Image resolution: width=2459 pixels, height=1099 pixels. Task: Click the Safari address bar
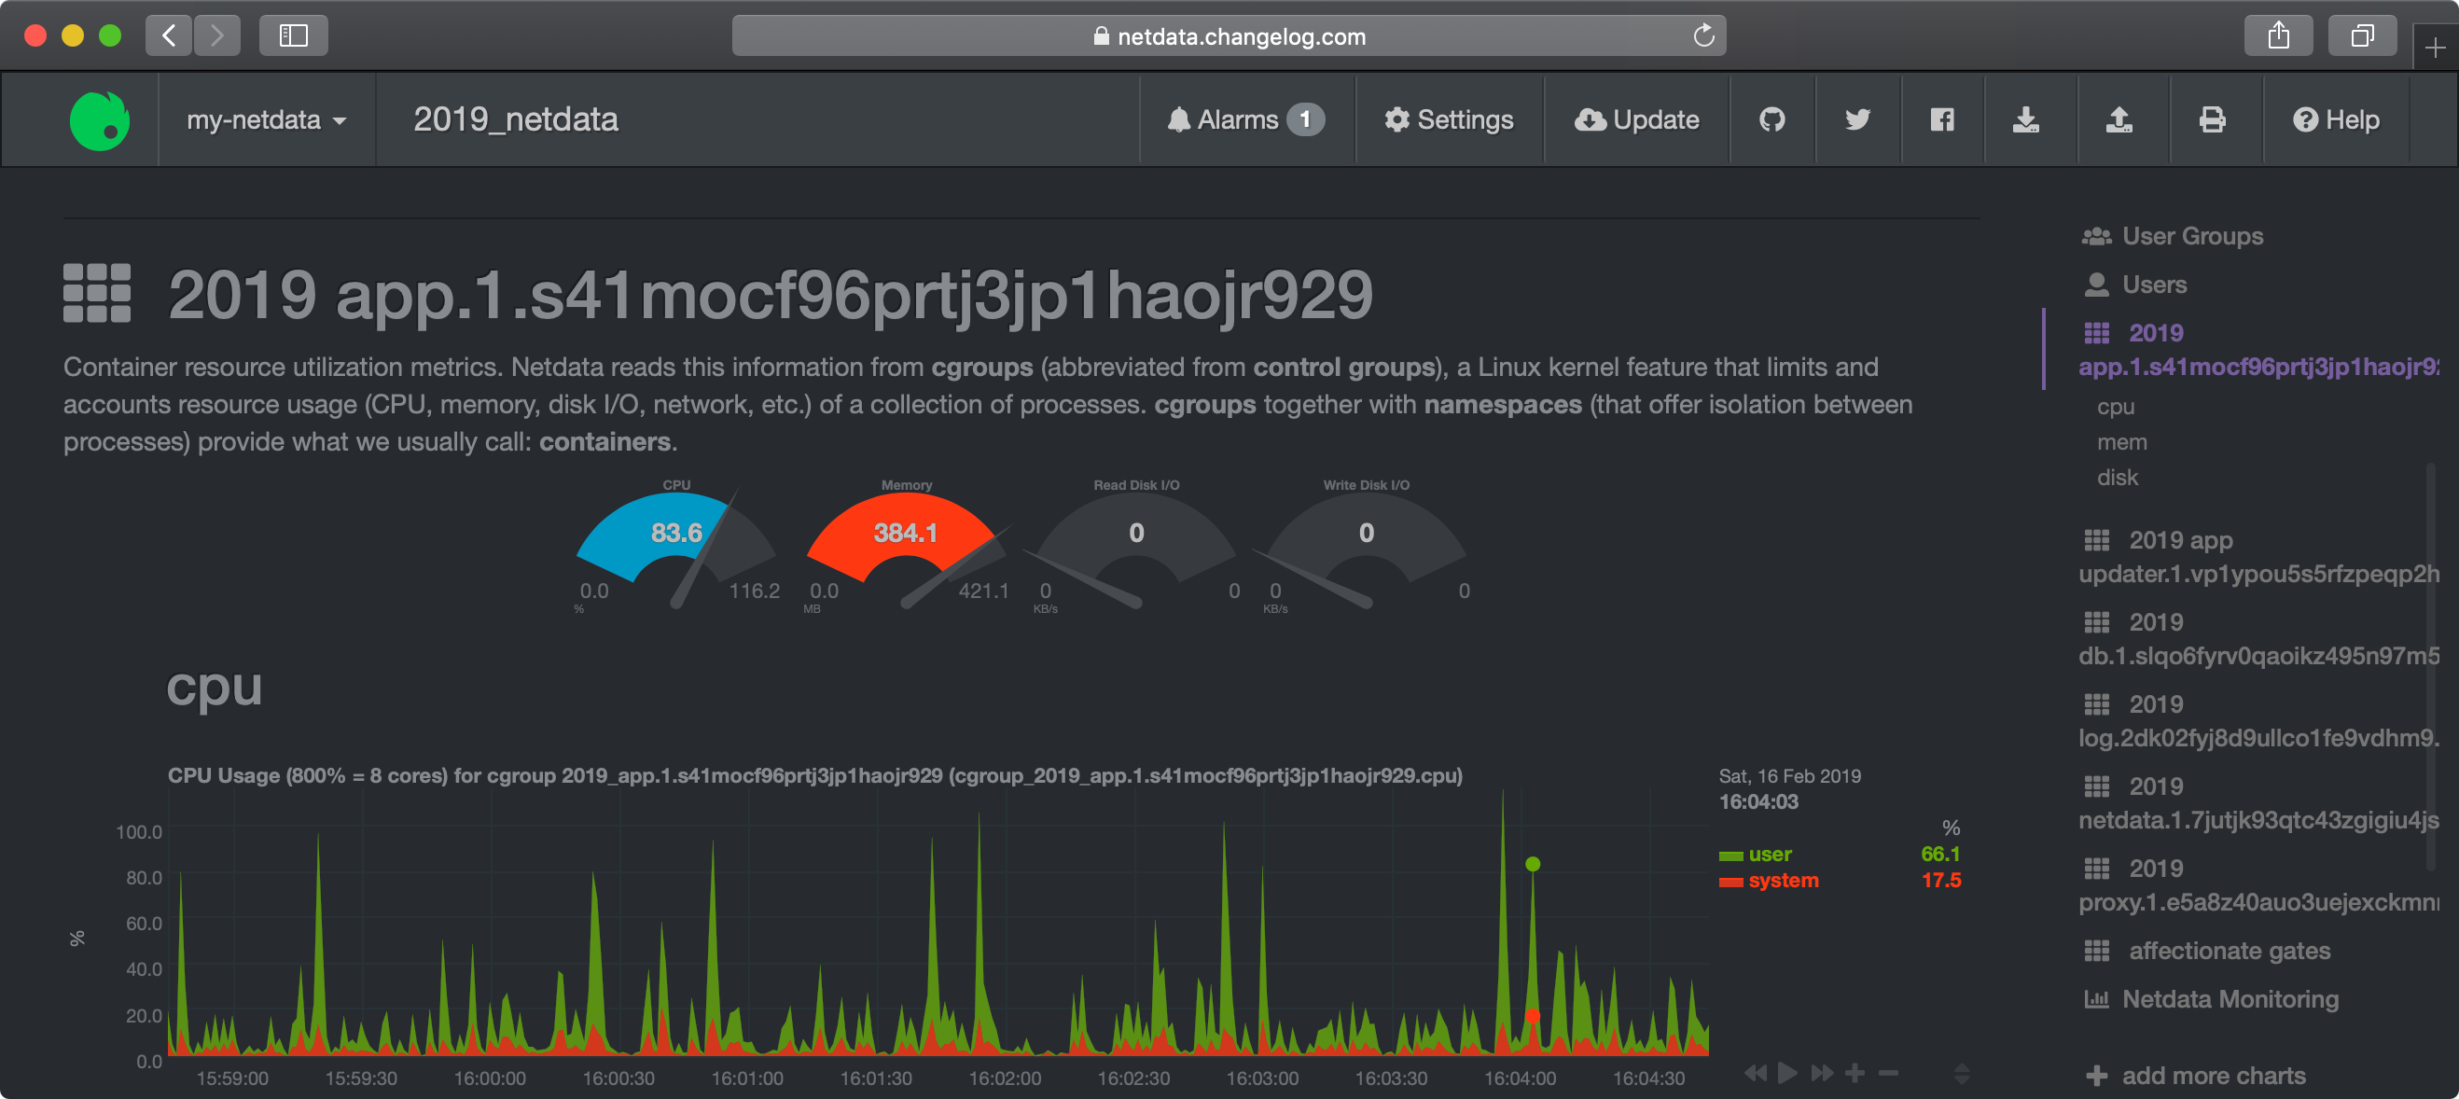1229,36
